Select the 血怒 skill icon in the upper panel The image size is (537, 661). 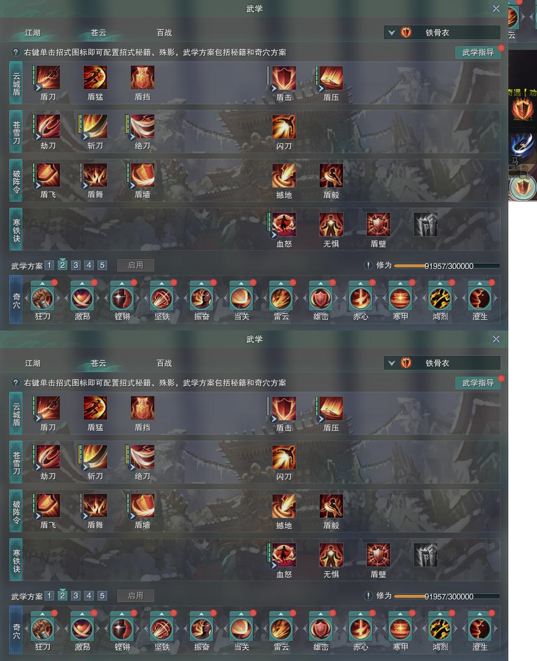click(x=284, y=224)
